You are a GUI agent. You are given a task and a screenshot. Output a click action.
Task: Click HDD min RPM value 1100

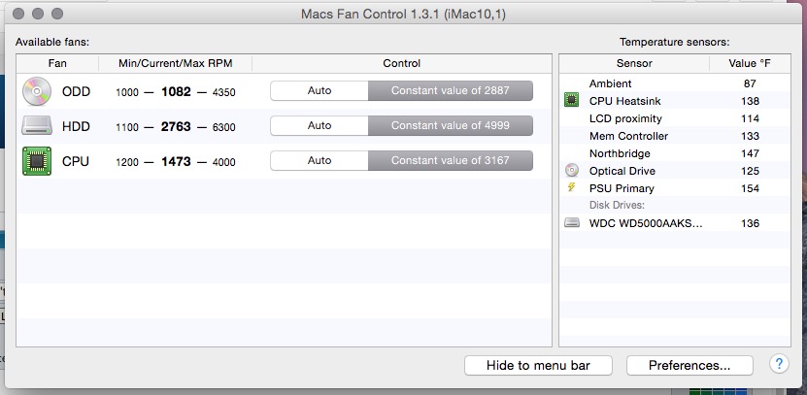pos(127,127)
